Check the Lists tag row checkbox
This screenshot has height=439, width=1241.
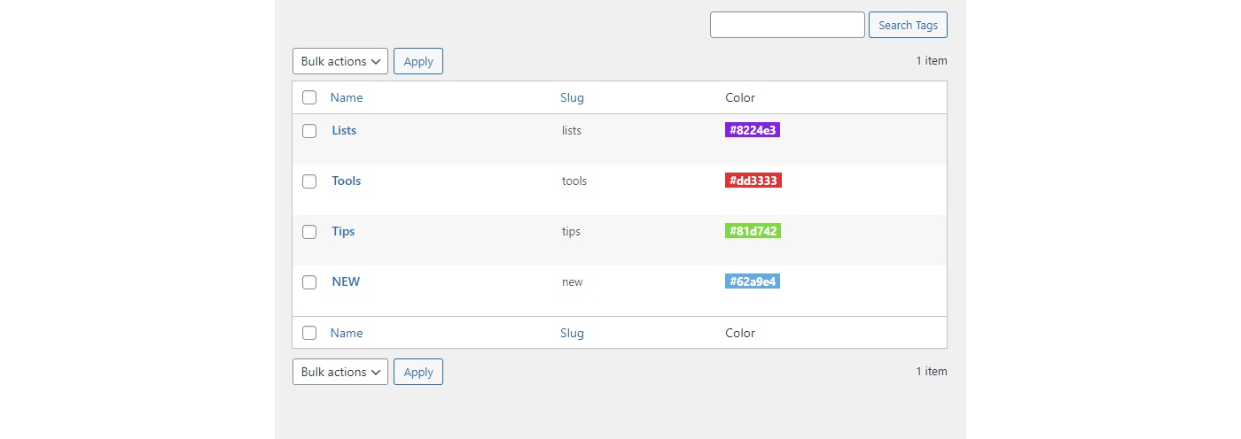[x=309, y=131]
